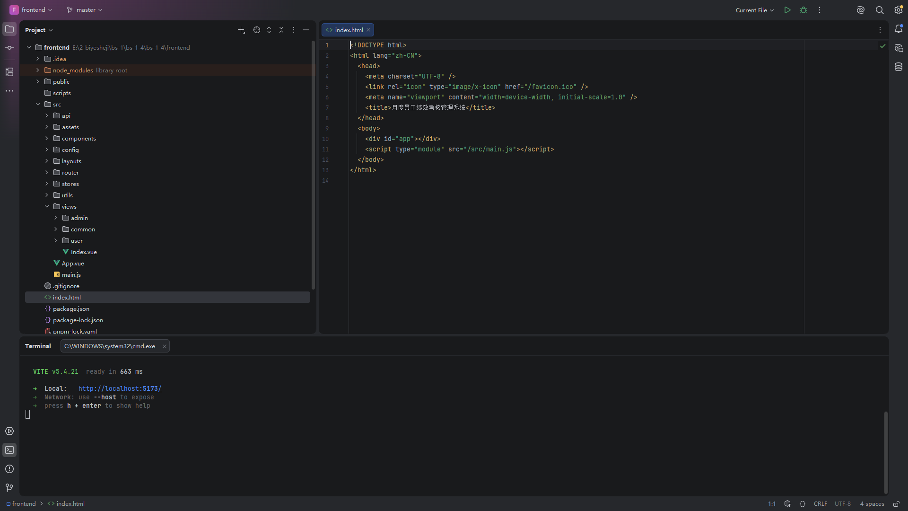
Task: Open the Git tool window icon
Action: click(x=9, y=488)
